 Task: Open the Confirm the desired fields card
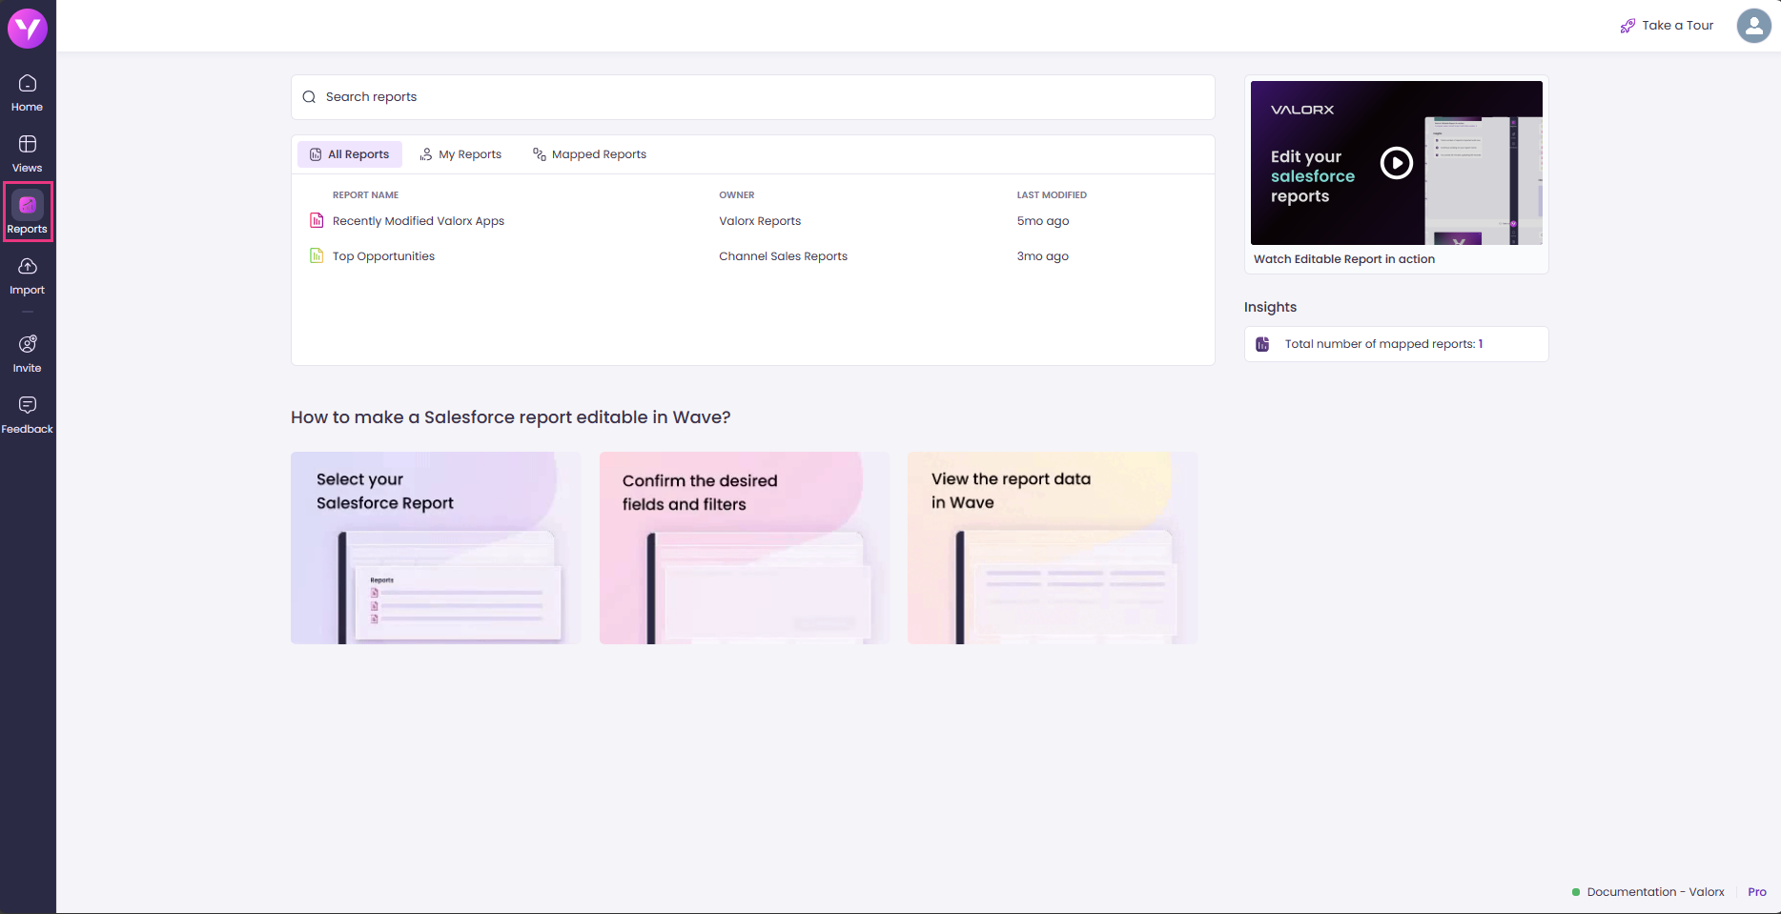745,548
